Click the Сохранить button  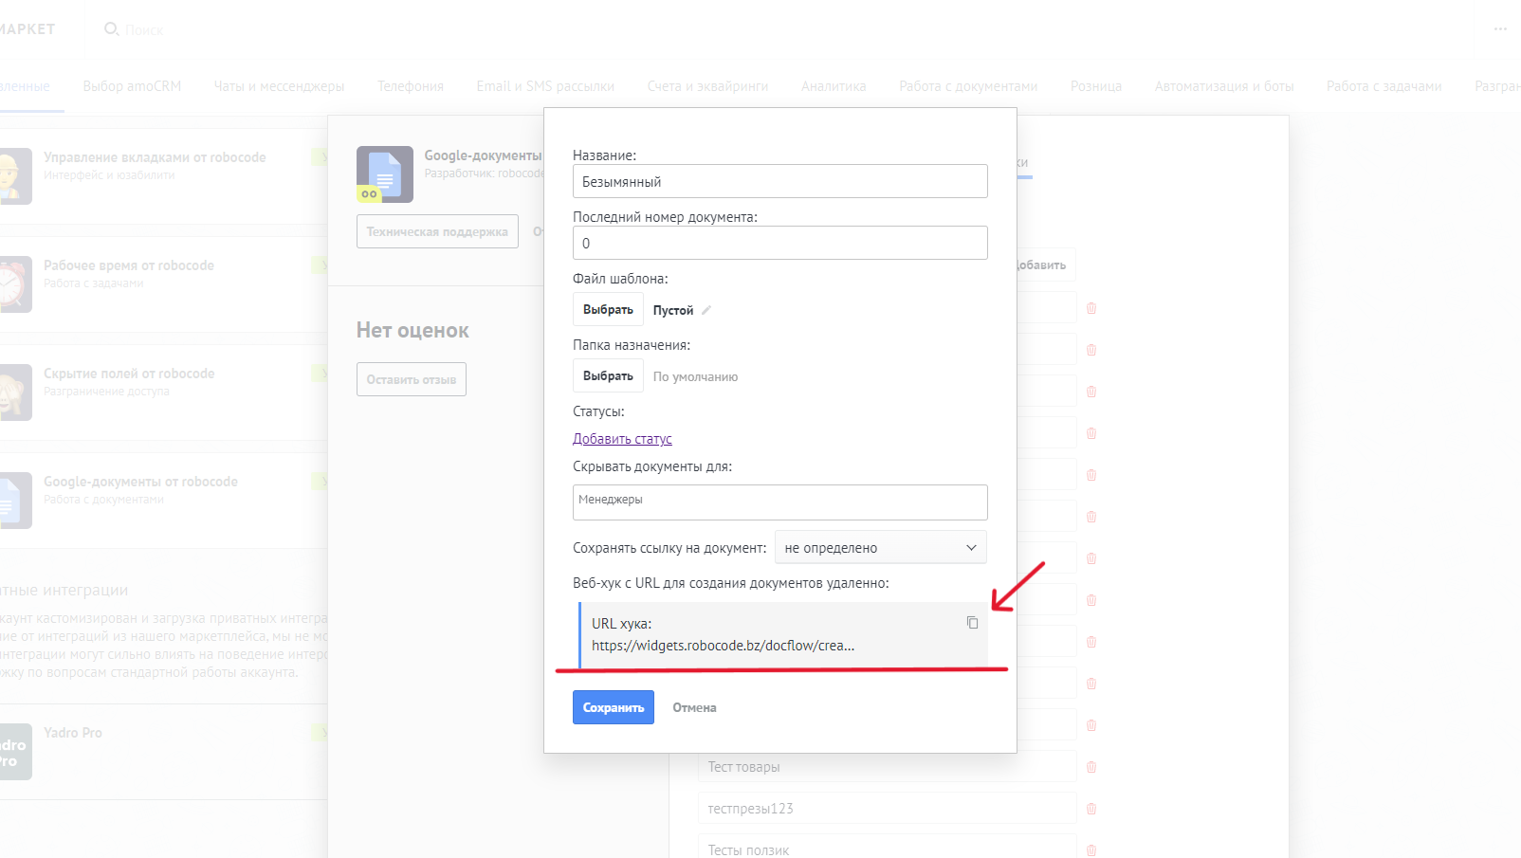tap(614, 707)
